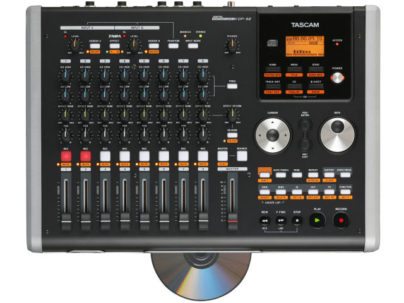404x303 pixels.
Task: Click the track 6 EFFECT SEND knob
Action: (x=163, y=115)
